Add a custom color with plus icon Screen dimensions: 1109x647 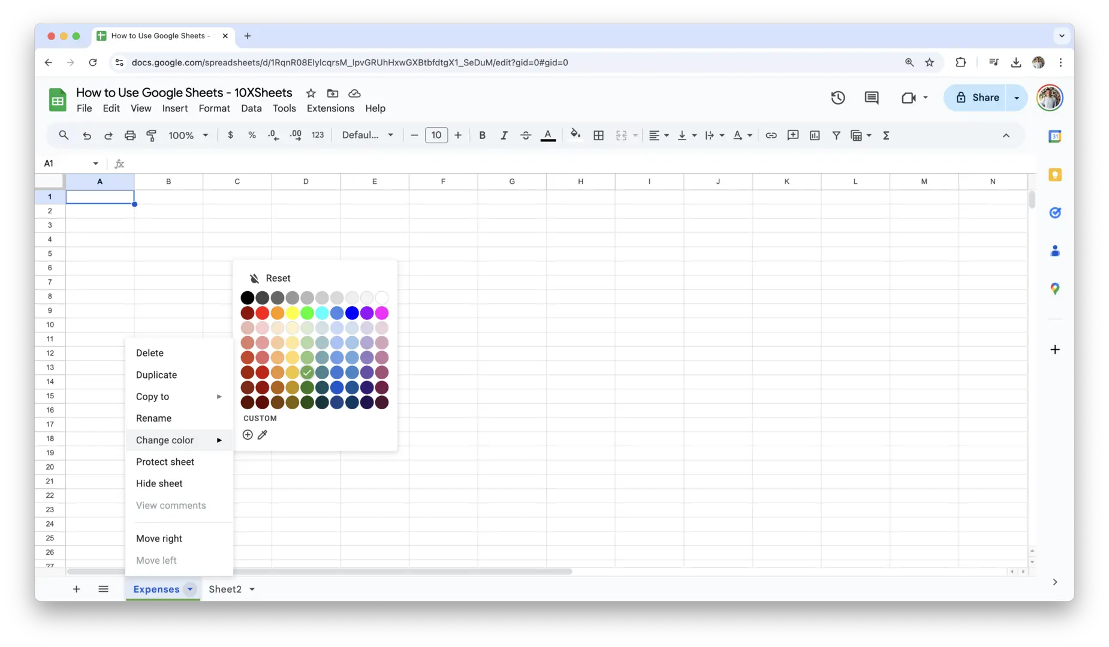248,434
